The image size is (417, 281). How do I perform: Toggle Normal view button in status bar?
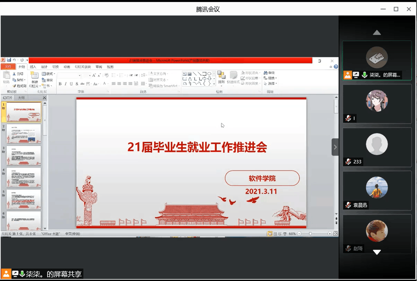(x=270, y=234)
